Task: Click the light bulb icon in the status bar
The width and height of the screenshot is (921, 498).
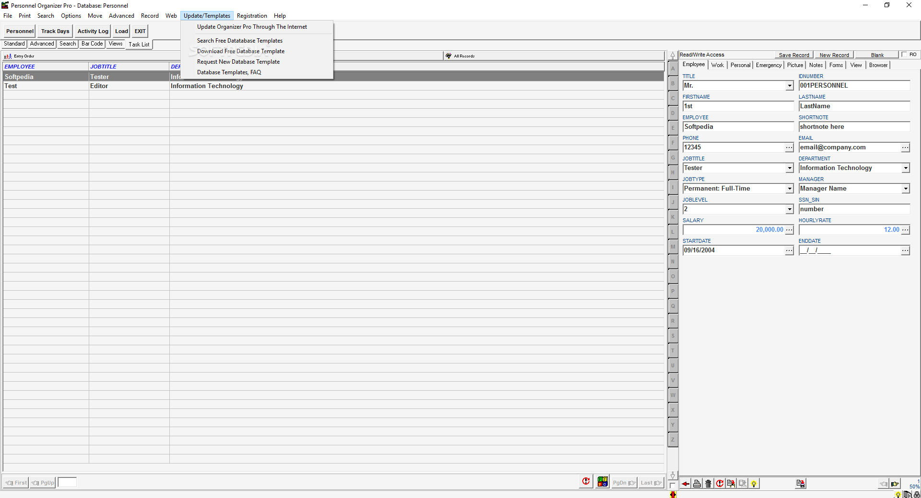Action: pos(898,495)
